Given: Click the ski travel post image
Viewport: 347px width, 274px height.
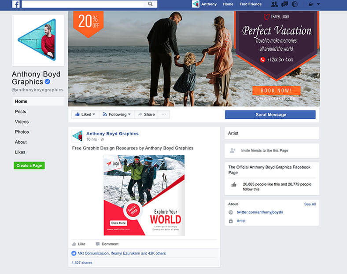Looking at the screenshot, I should (144, 195).
